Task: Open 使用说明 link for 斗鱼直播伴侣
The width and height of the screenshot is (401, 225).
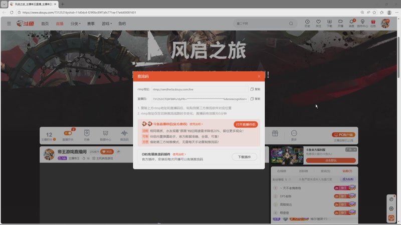Action: [196, 124]
